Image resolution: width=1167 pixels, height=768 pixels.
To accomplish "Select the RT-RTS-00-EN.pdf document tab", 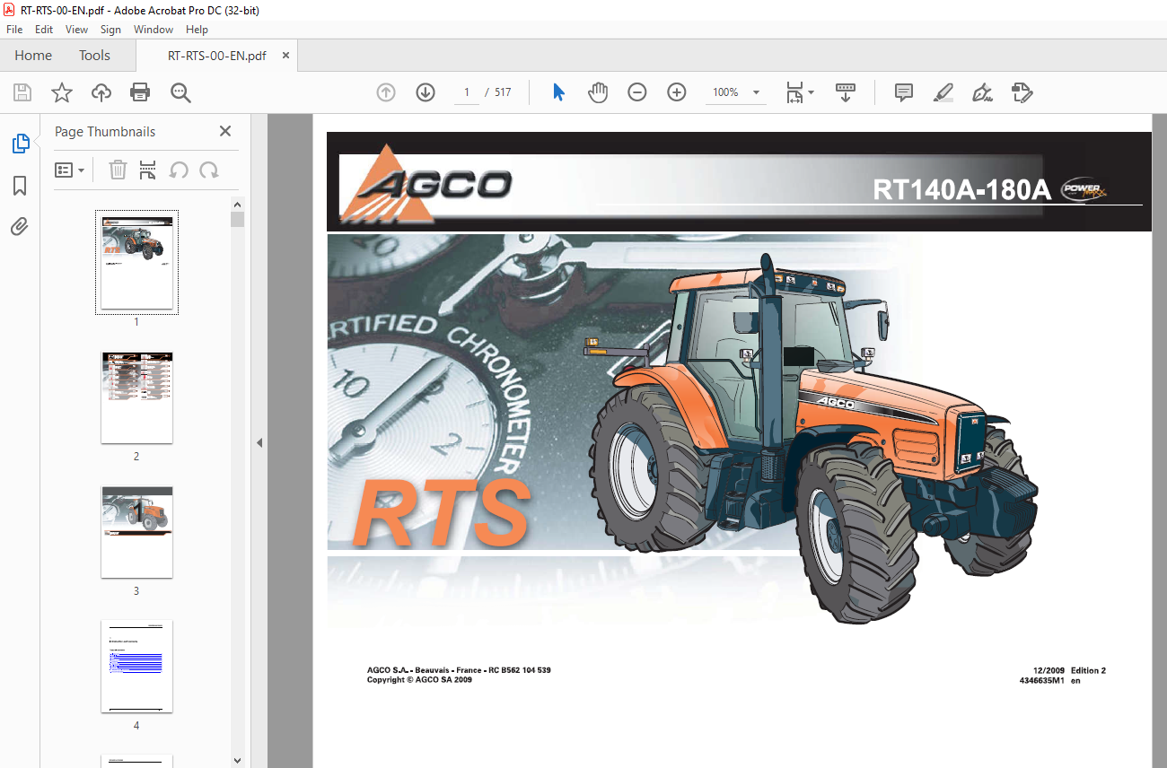I will tap(216, 55).
